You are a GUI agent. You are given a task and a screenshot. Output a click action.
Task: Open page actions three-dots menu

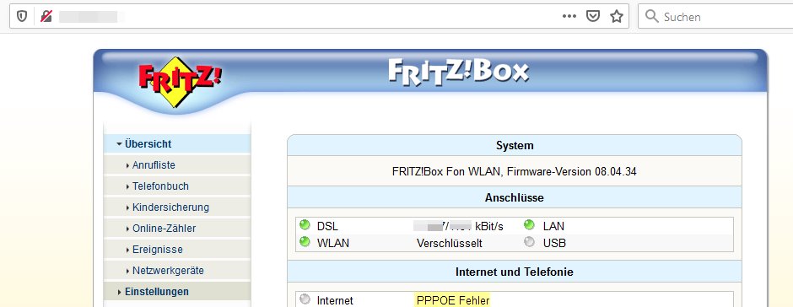(569, 16)
